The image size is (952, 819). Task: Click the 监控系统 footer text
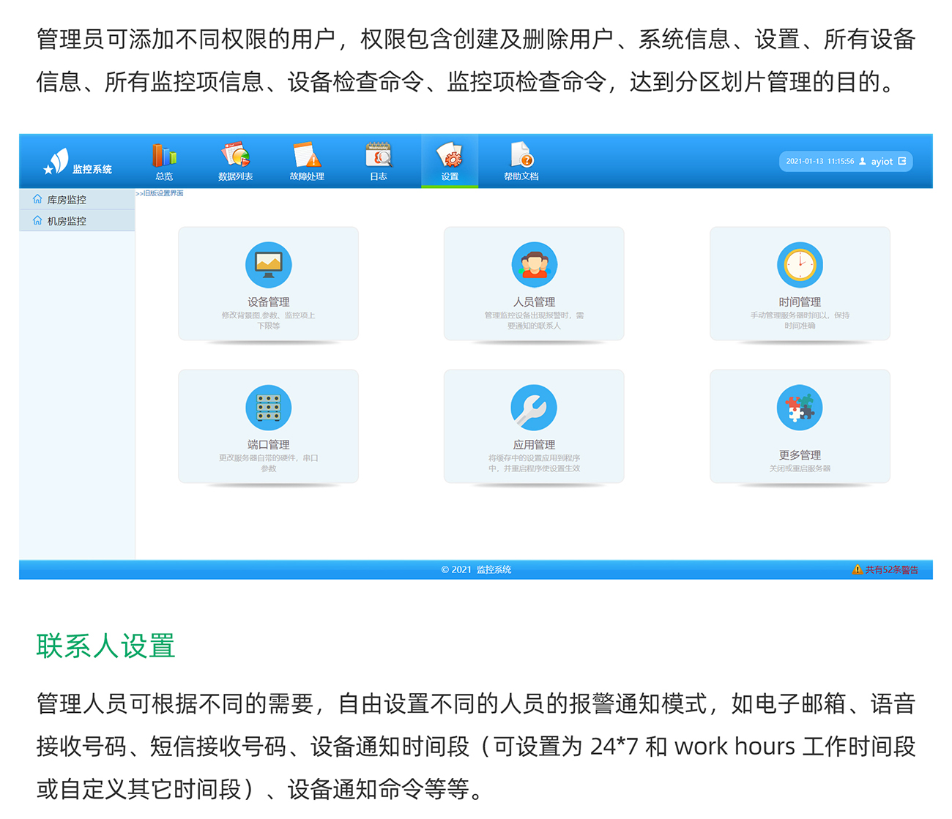point(494,569)
